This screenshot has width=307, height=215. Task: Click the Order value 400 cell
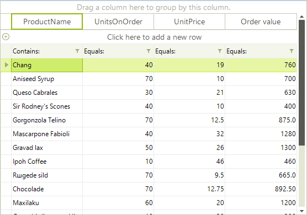(x=261, y=106)
